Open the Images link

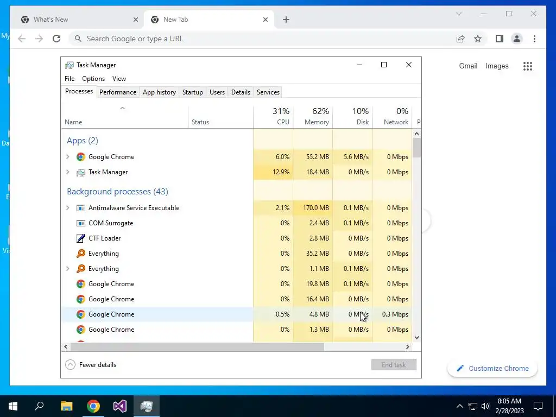pos(497,66)
